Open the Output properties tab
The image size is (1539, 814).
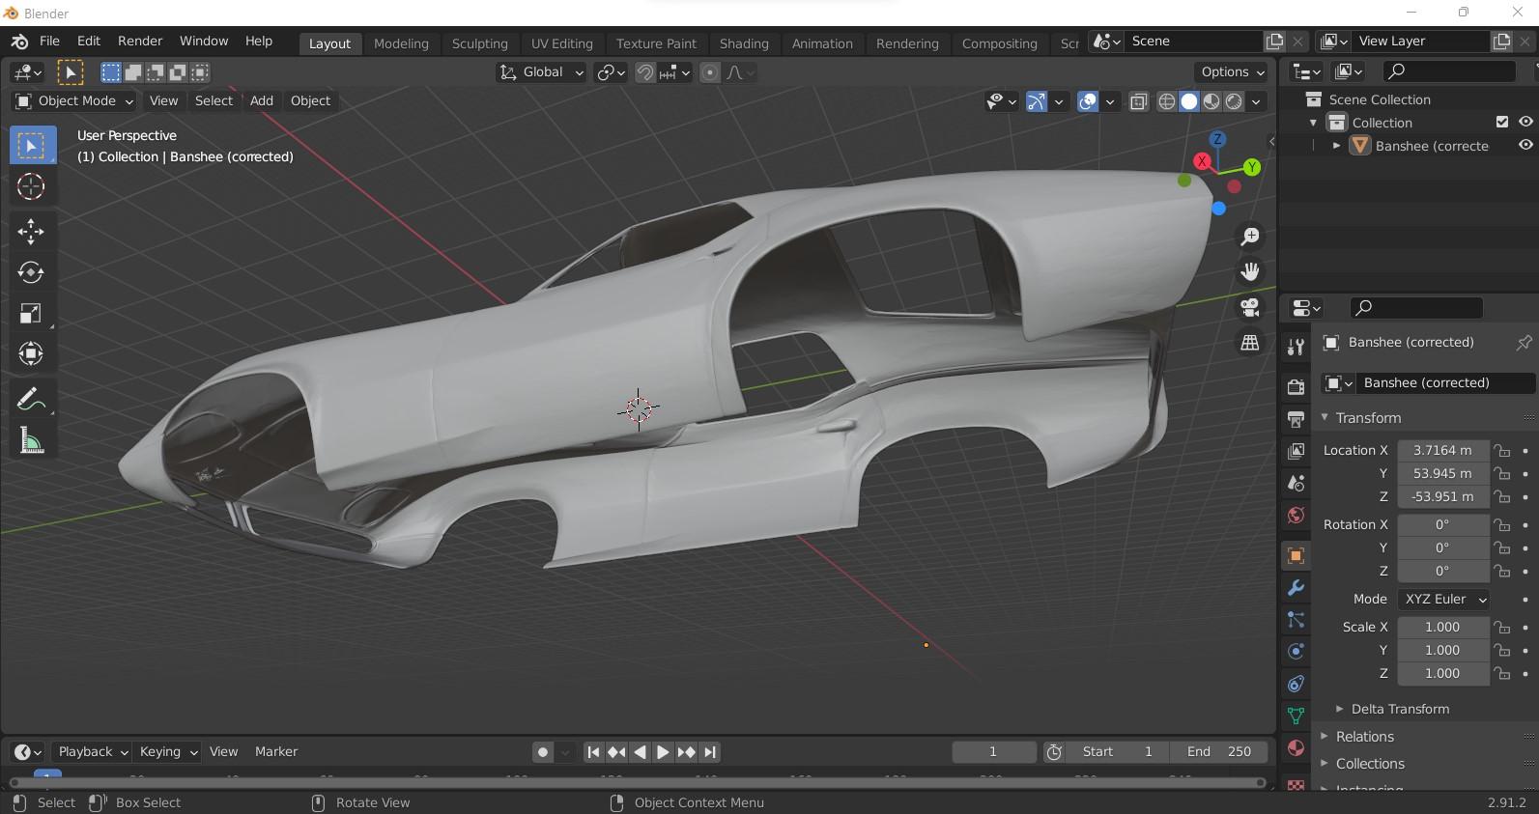pyautogui.click(x=1297, y=418)
